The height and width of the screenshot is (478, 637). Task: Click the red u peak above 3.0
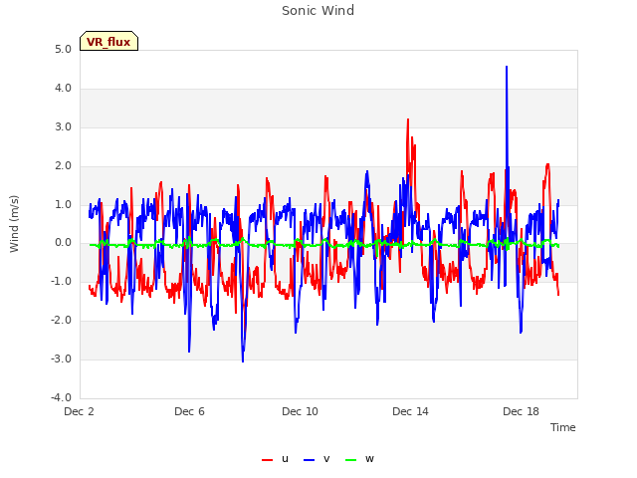click(408, 119)
